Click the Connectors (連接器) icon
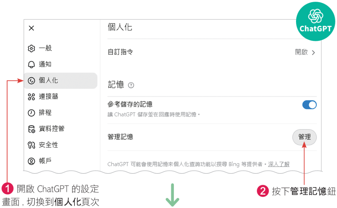Viewport: 337px width, 208px height. pos(31,97)
